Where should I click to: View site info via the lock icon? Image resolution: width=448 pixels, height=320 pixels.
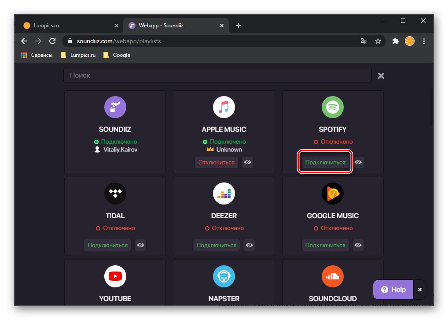[70, 41]
